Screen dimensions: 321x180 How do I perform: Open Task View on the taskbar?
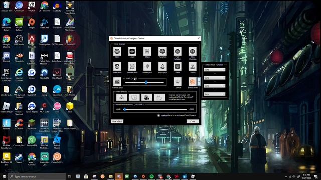[70, 176]
